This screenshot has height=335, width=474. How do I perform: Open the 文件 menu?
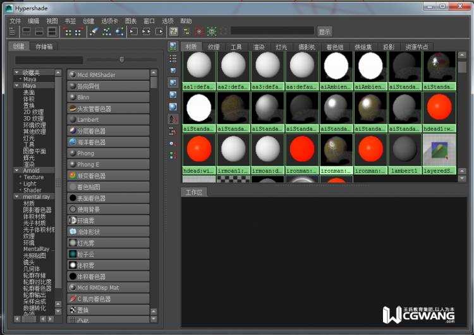coord(15,21)
